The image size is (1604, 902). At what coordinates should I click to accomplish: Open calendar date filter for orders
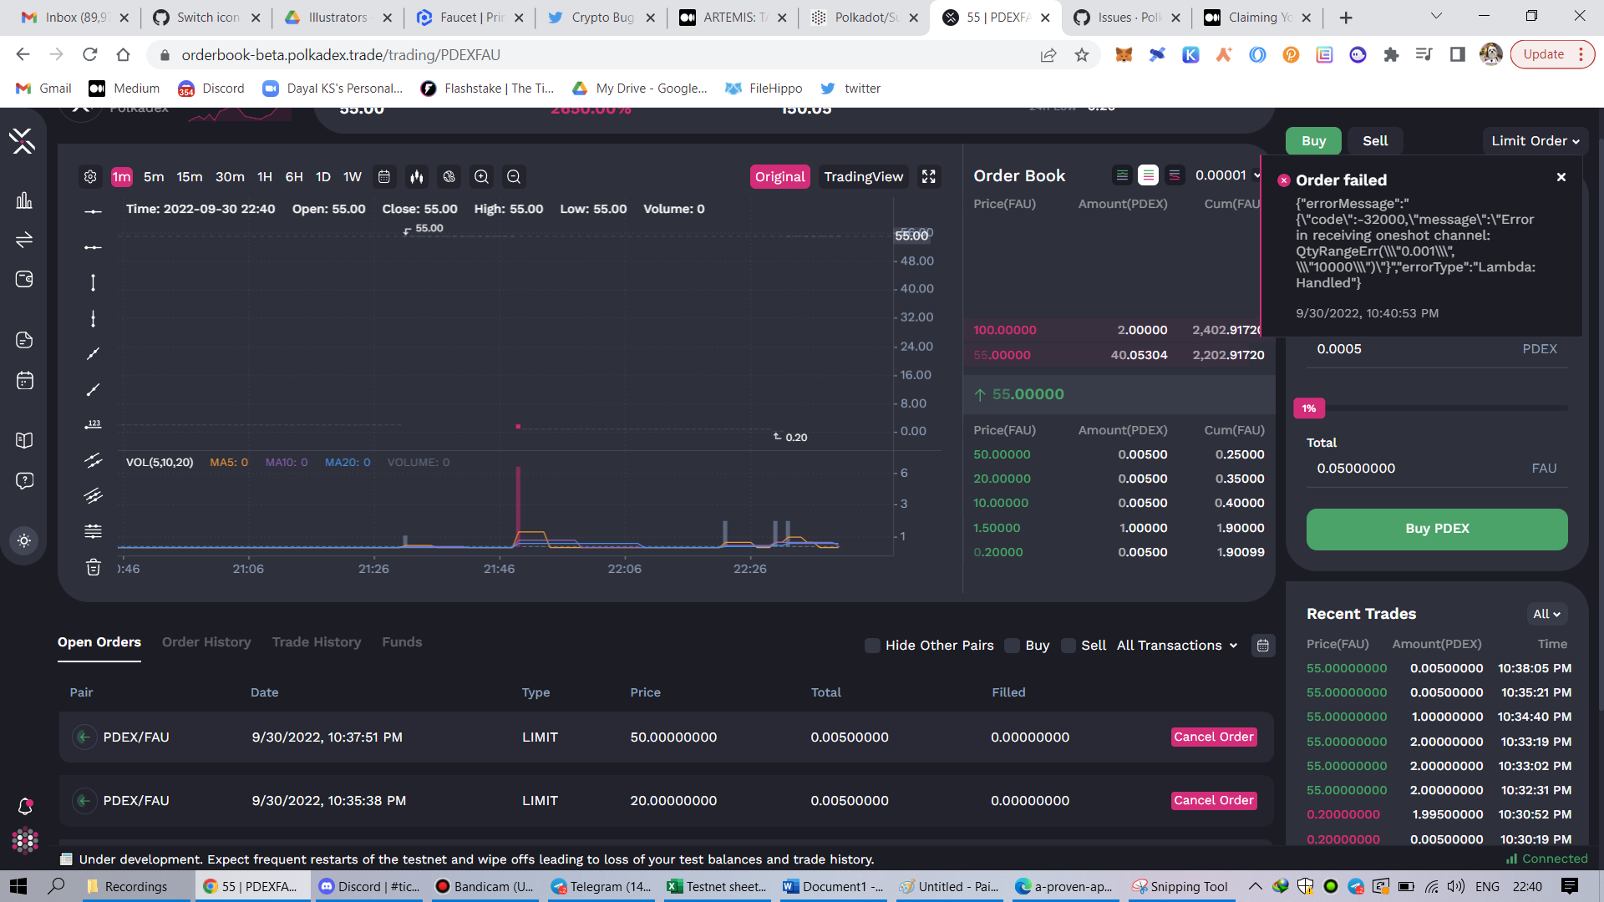[1262, 646]
